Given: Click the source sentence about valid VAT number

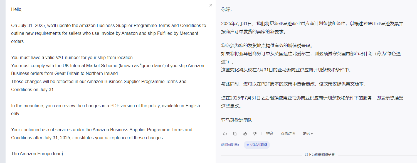Looking at the screenshot, I should [72, 58].
